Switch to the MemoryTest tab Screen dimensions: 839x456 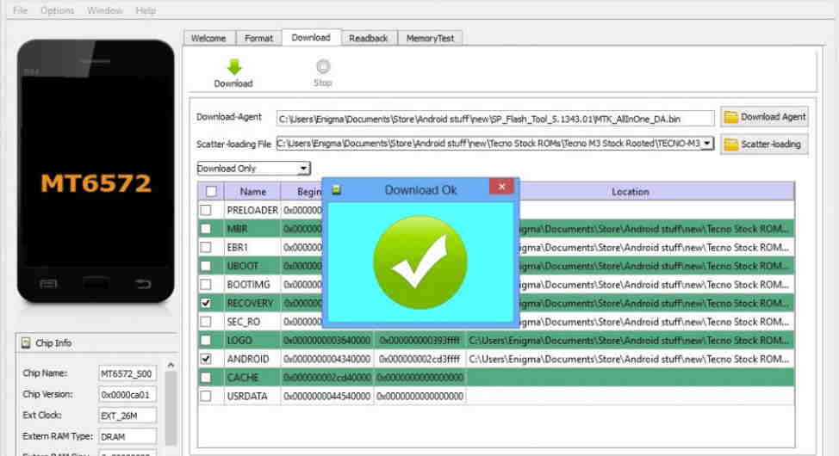430,38
